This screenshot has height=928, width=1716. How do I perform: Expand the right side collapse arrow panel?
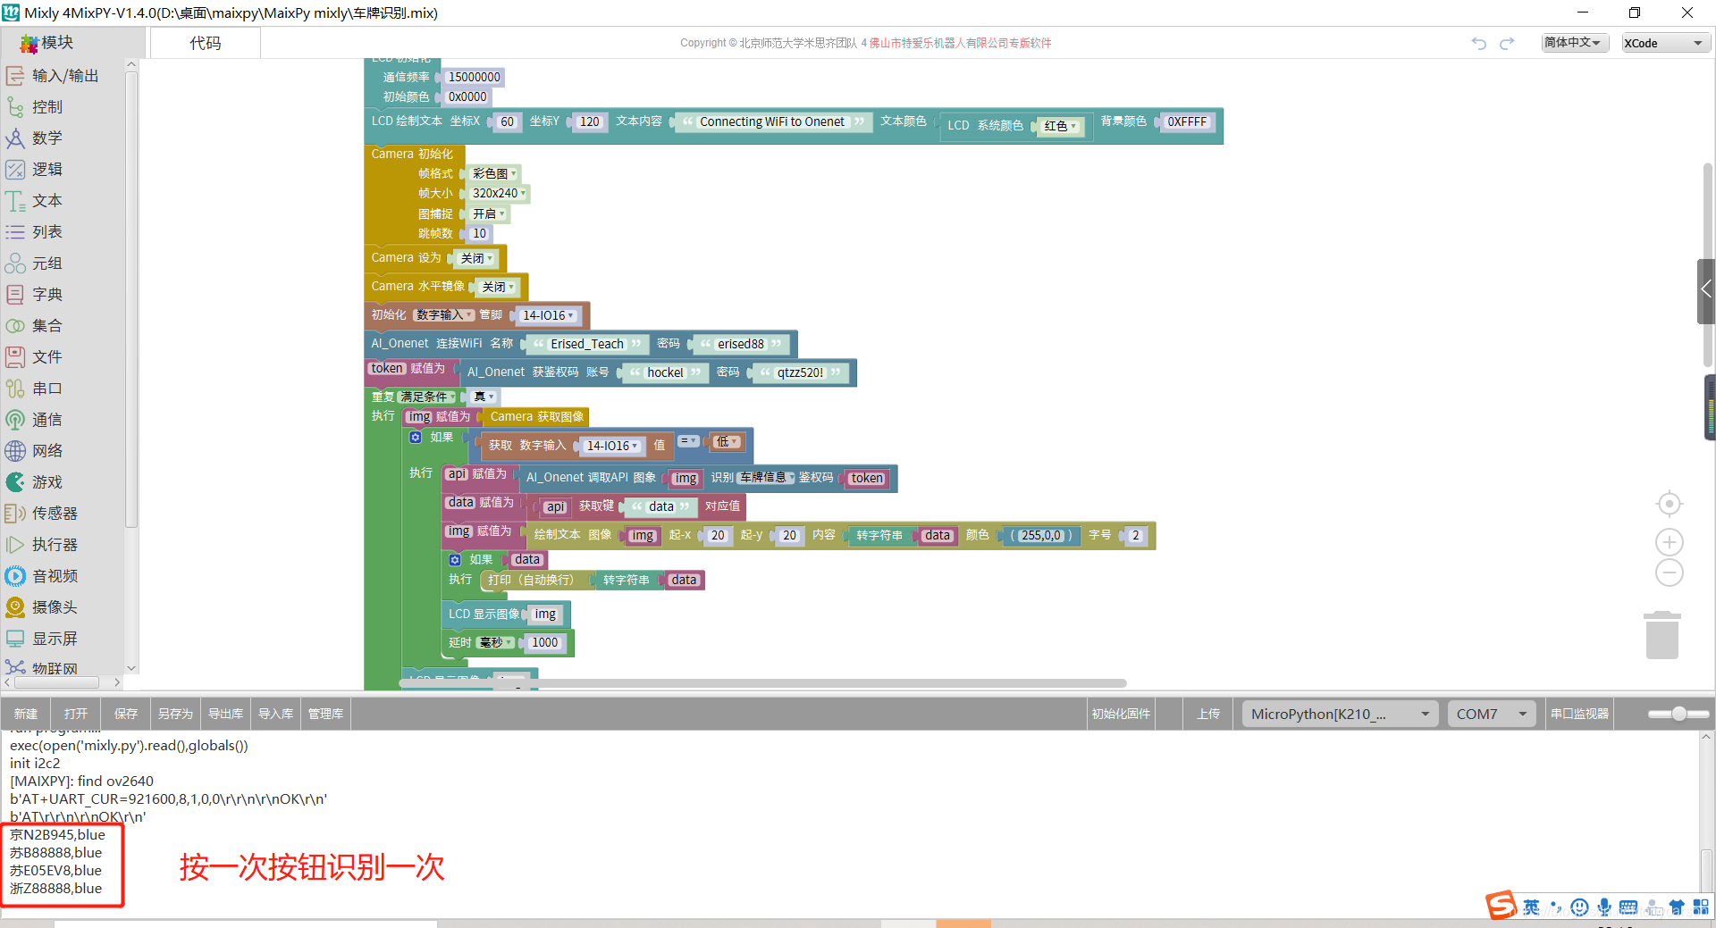click(1706, 290)
